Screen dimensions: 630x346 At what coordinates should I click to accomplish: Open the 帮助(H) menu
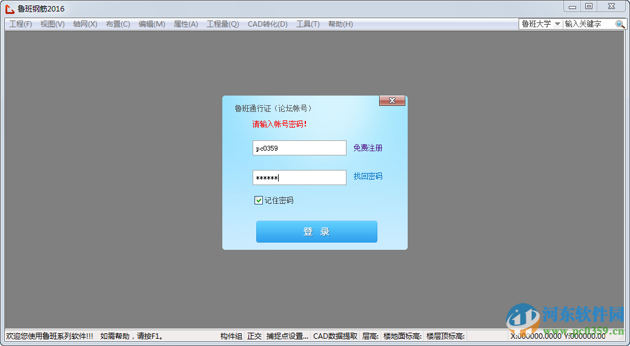[340, 24]
